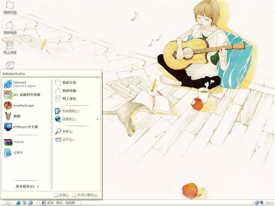Click the 关闭计算机 shut down button
Image resolution: width=275 pixels, height=206 pixels.
[85, 195]
